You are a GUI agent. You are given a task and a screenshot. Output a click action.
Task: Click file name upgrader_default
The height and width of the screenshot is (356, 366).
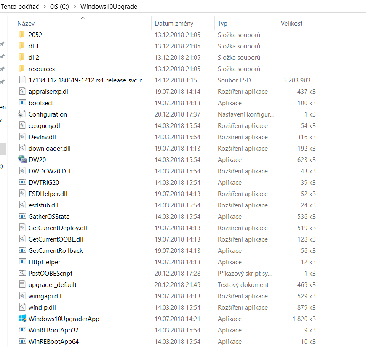point(53,285)
